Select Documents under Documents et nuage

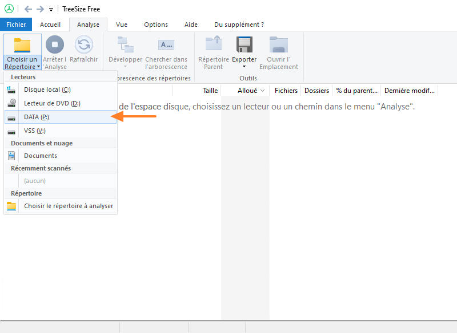[x=40, y=155]
